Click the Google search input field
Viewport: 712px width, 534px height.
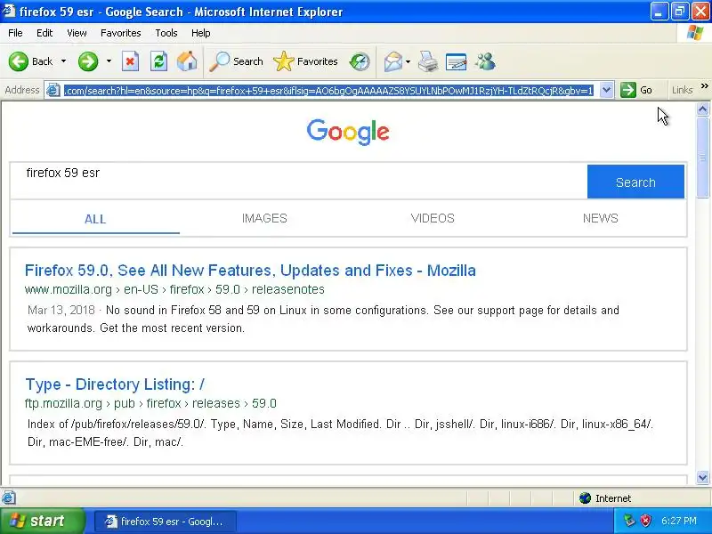(x=299, y=181)
